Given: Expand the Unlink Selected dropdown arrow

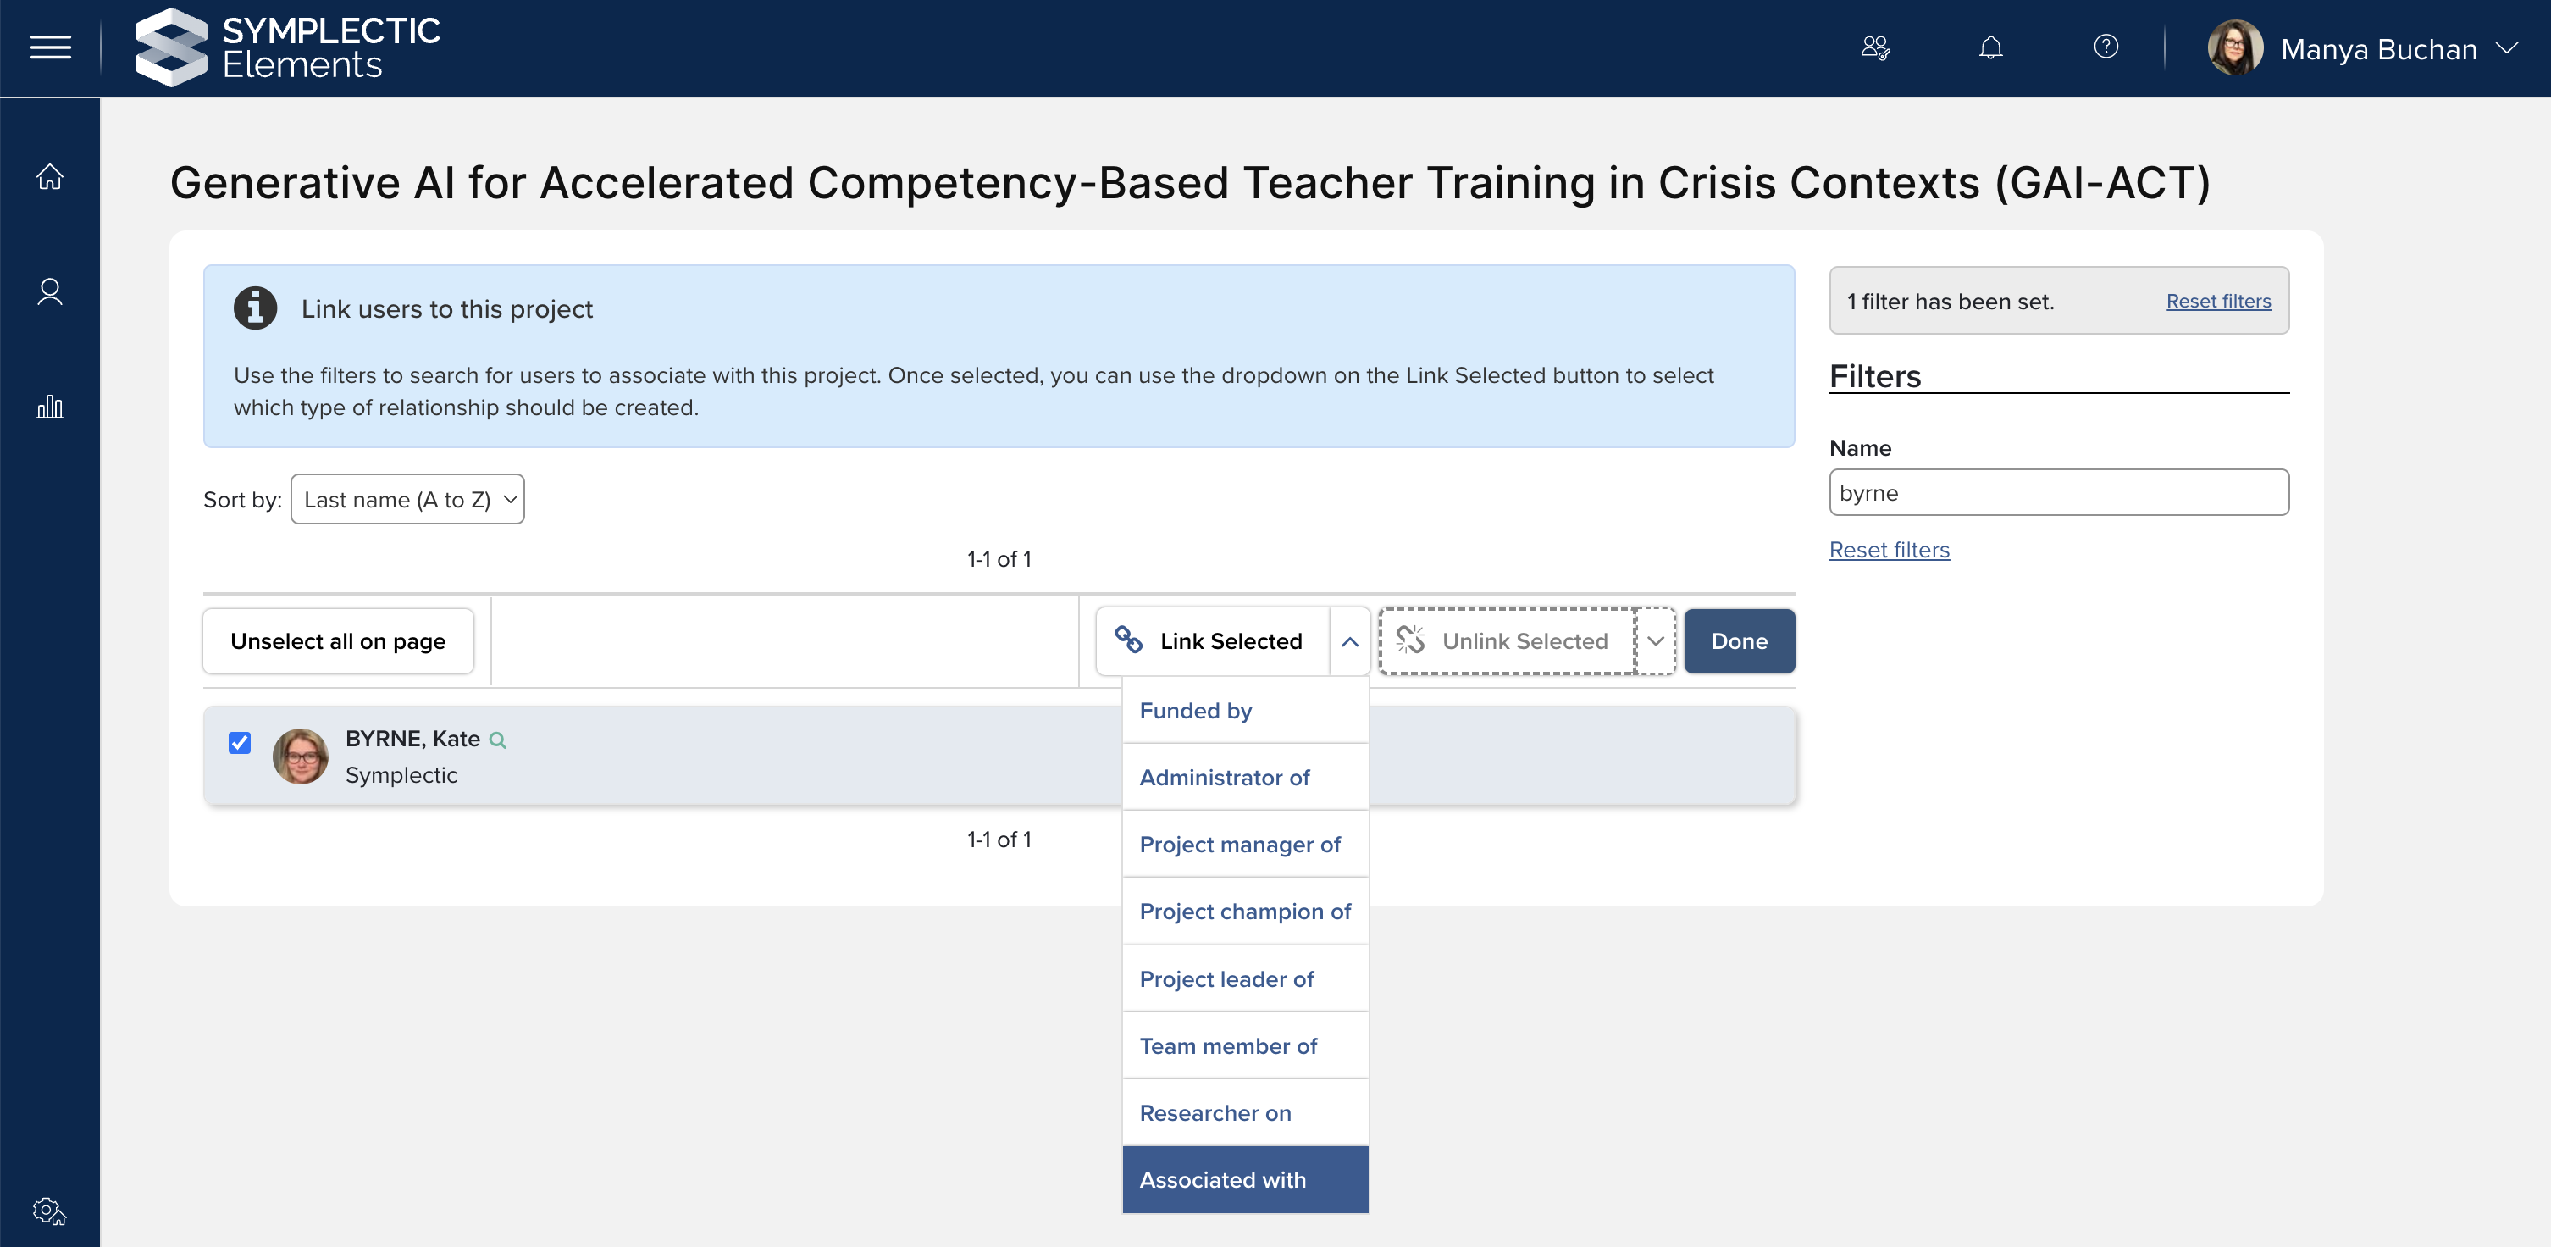Looking at the screenshot, I should tap(1655, 642).
